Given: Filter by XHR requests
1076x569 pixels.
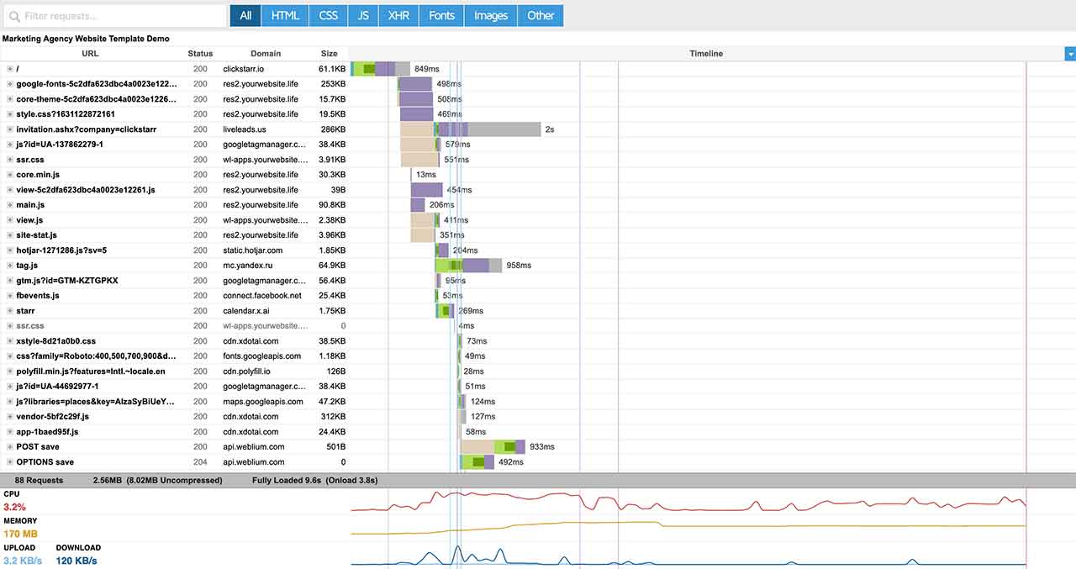Looking at the screenshot, I should pos(398,16).
